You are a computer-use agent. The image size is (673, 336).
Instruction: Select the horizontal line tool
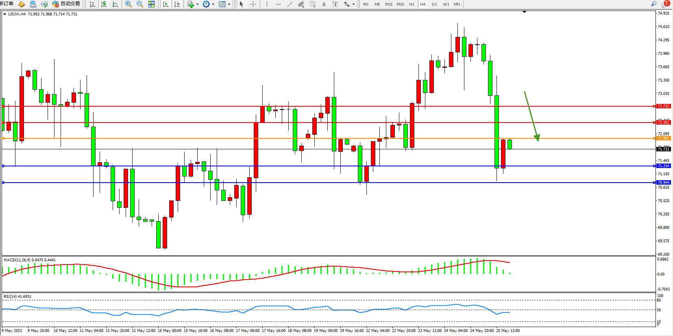278,4
